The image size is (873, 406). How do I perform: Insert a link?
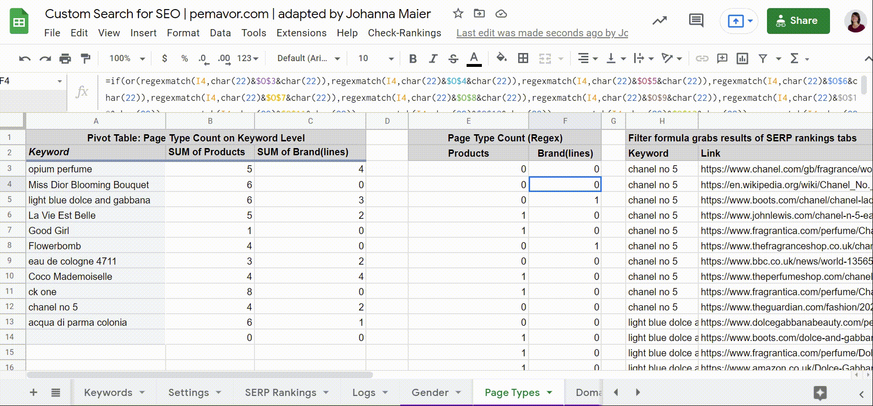(702, 59)
